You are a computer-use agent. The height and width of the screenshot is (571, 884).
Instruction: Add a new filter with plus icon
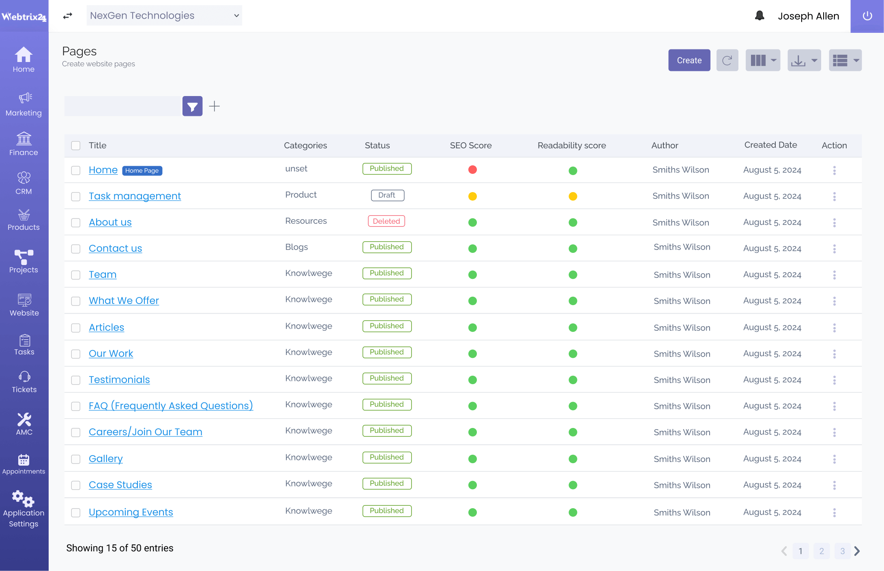click(x=215, y=106)
